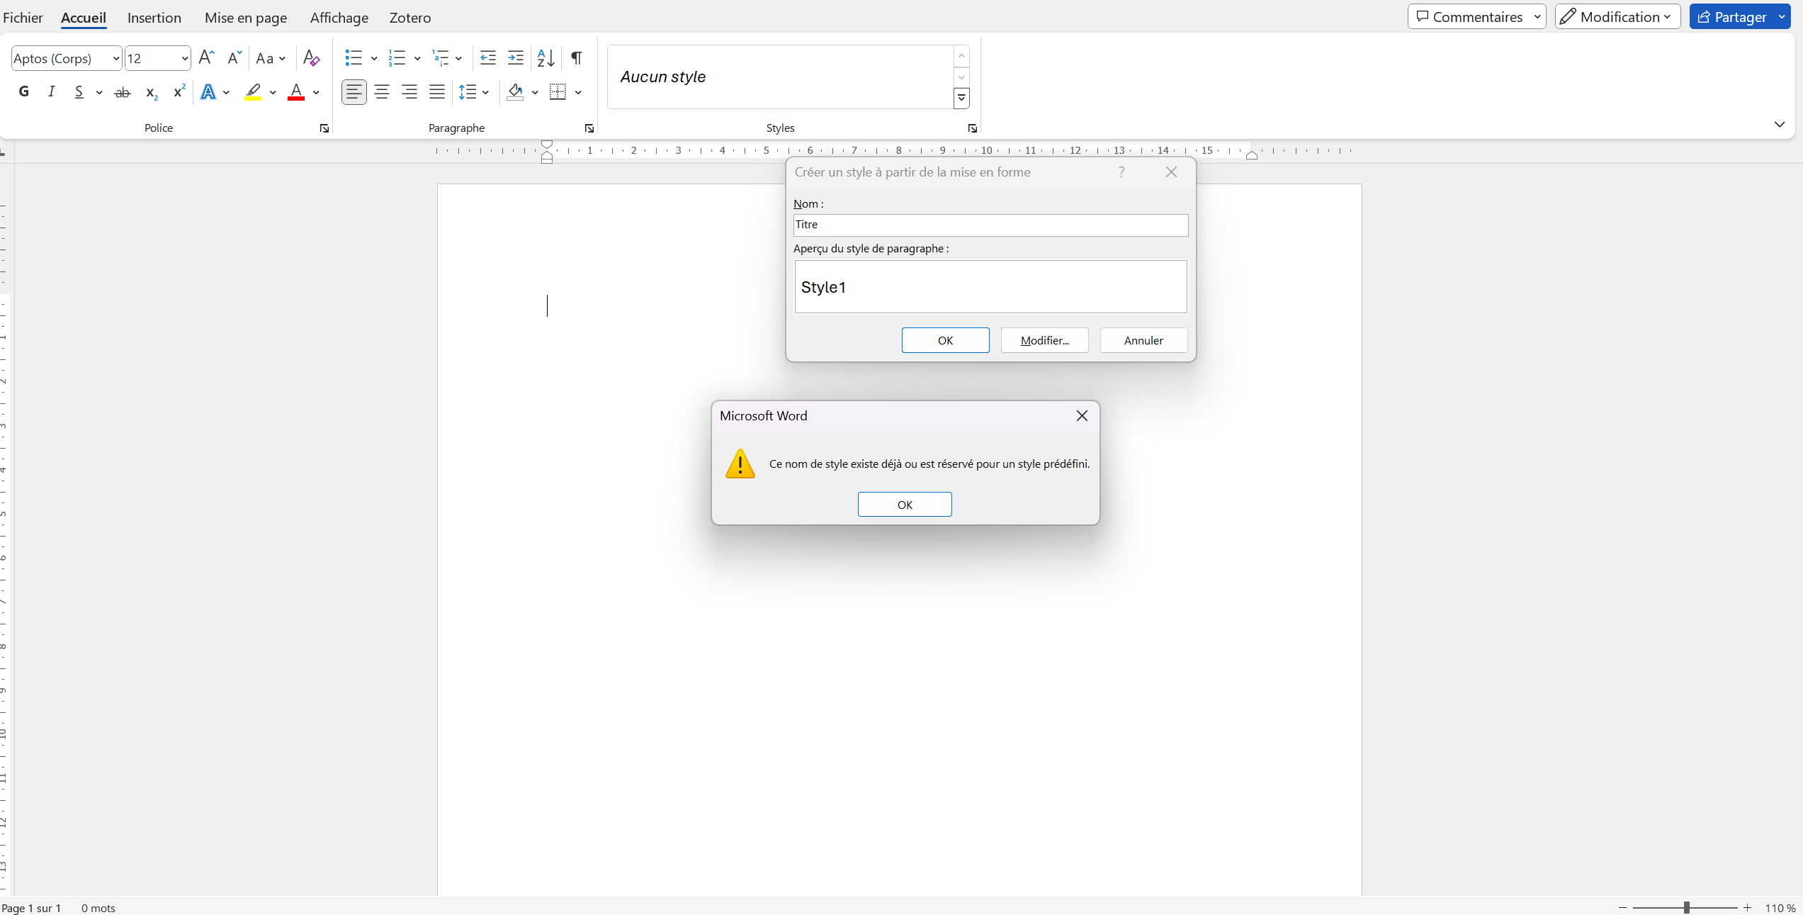Switch to the Zotero tab
This screenshot has height=915, width=1803.
tap(410, 18)
